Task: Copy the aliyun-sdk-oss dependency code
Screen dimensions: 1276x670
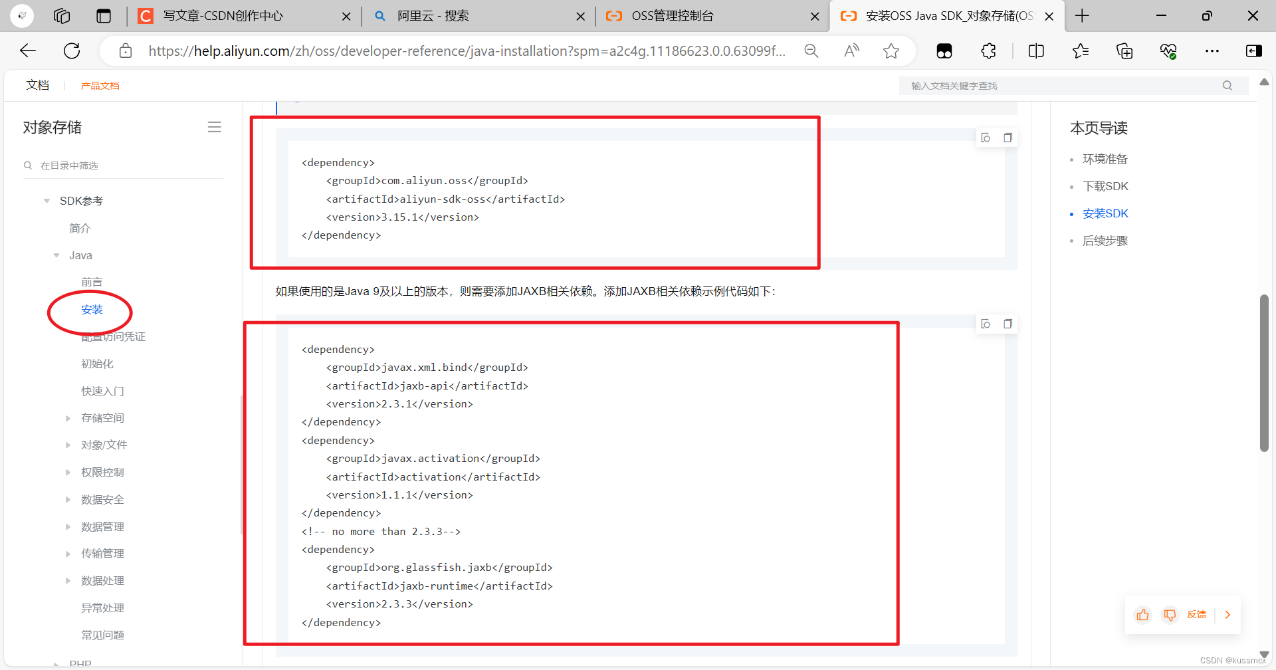Action: [x=1008, y=138]
